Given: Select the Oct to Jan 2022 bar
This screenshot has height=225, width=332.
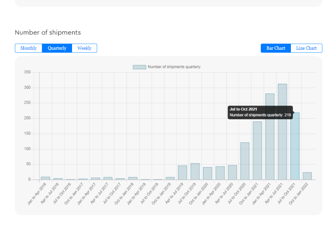Looking at the screenshot, I should (x=307, y=176).
